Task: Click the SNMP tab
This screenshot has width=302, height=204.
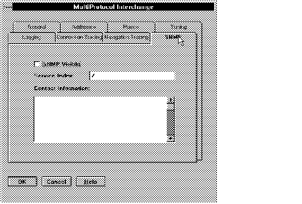Action: pyautogui.click(x=173, y=37)
